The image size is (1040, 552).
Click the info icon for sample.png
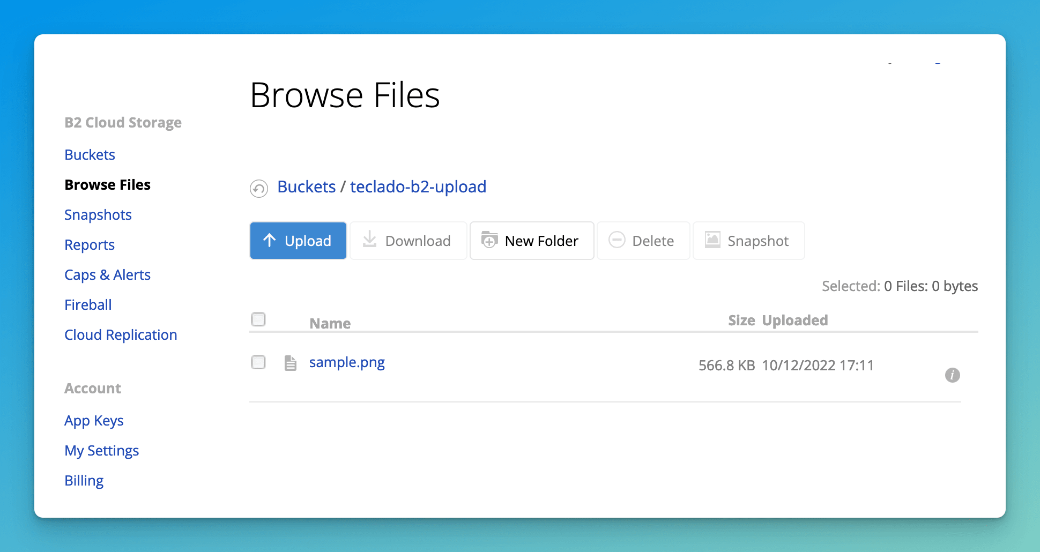[x=952, y=375]
